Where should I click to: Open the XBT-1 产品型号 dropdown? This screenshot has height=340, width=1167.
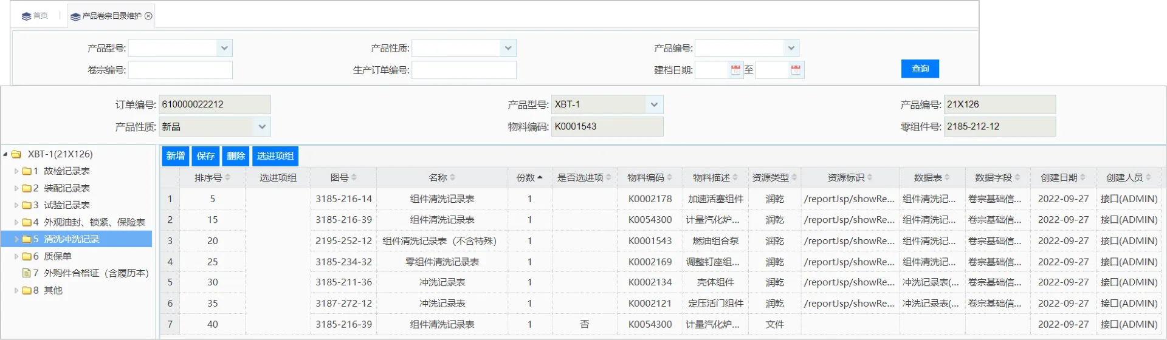pos(654,104)
